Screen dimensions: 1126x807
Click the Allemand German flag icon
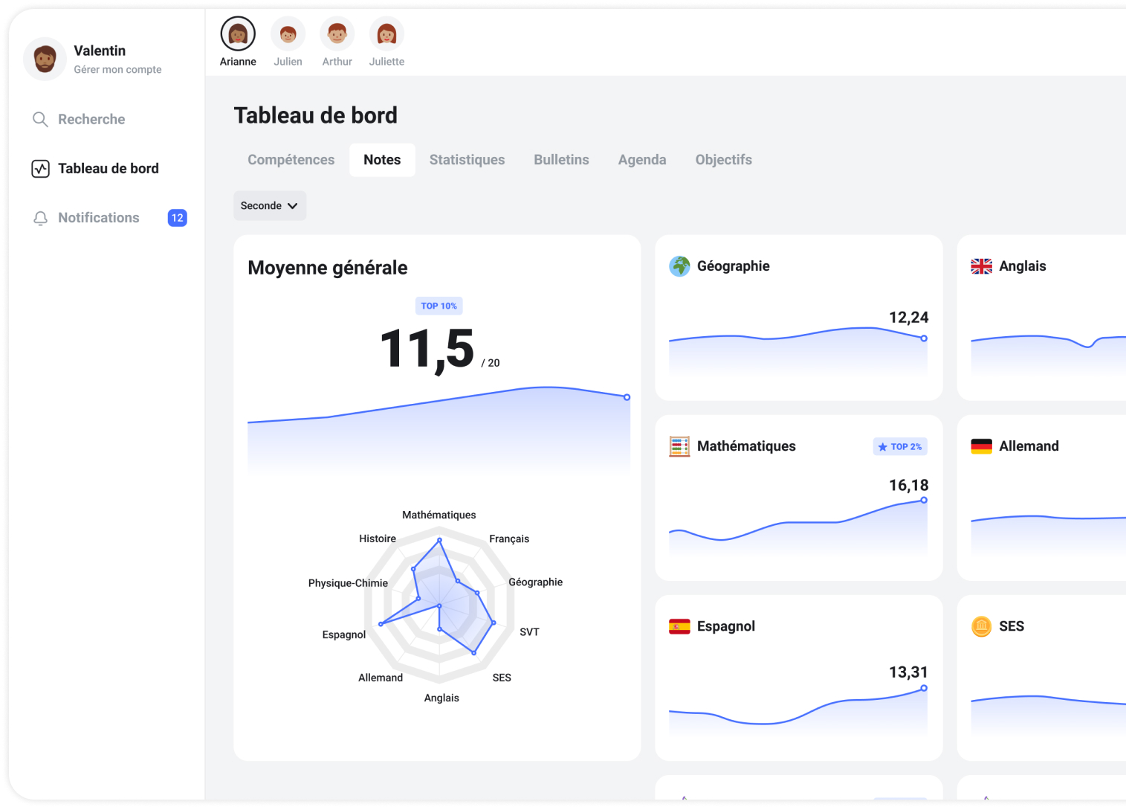(x=983, y=446)
